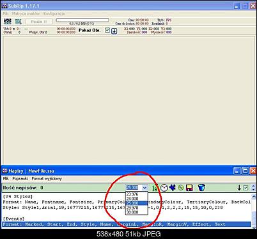Click the Style: Style1,Arial line

113,207
